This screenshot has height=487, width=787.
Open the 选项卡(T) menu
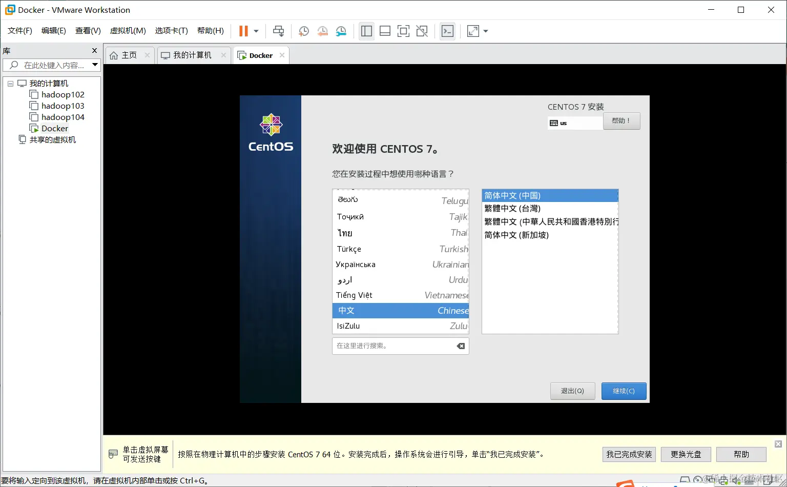(x=172, y=31)
